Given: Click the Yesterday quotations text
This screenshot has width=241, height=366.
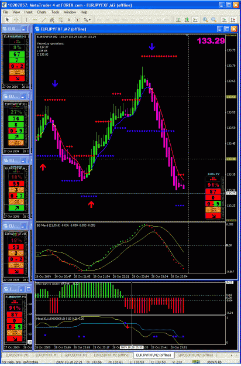Looking at the screenshot, I should pos(50,43).
